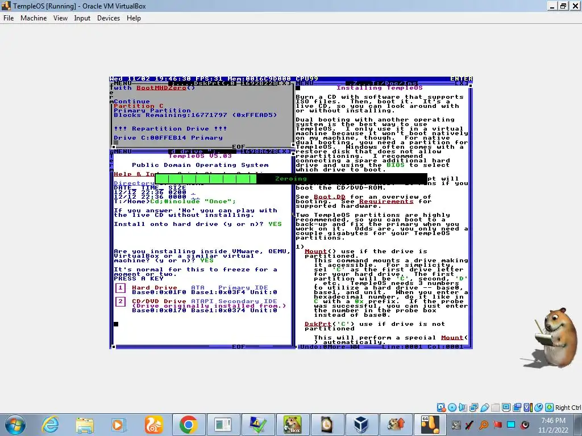Click 'Drive C:00FFEB14 Primary' text
This screenshot has width=582, height=436.
tap(168, 138)
